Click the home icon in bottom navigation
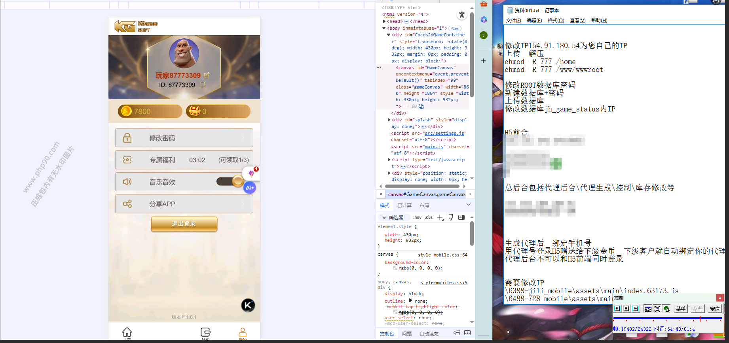 coord(127,332)
